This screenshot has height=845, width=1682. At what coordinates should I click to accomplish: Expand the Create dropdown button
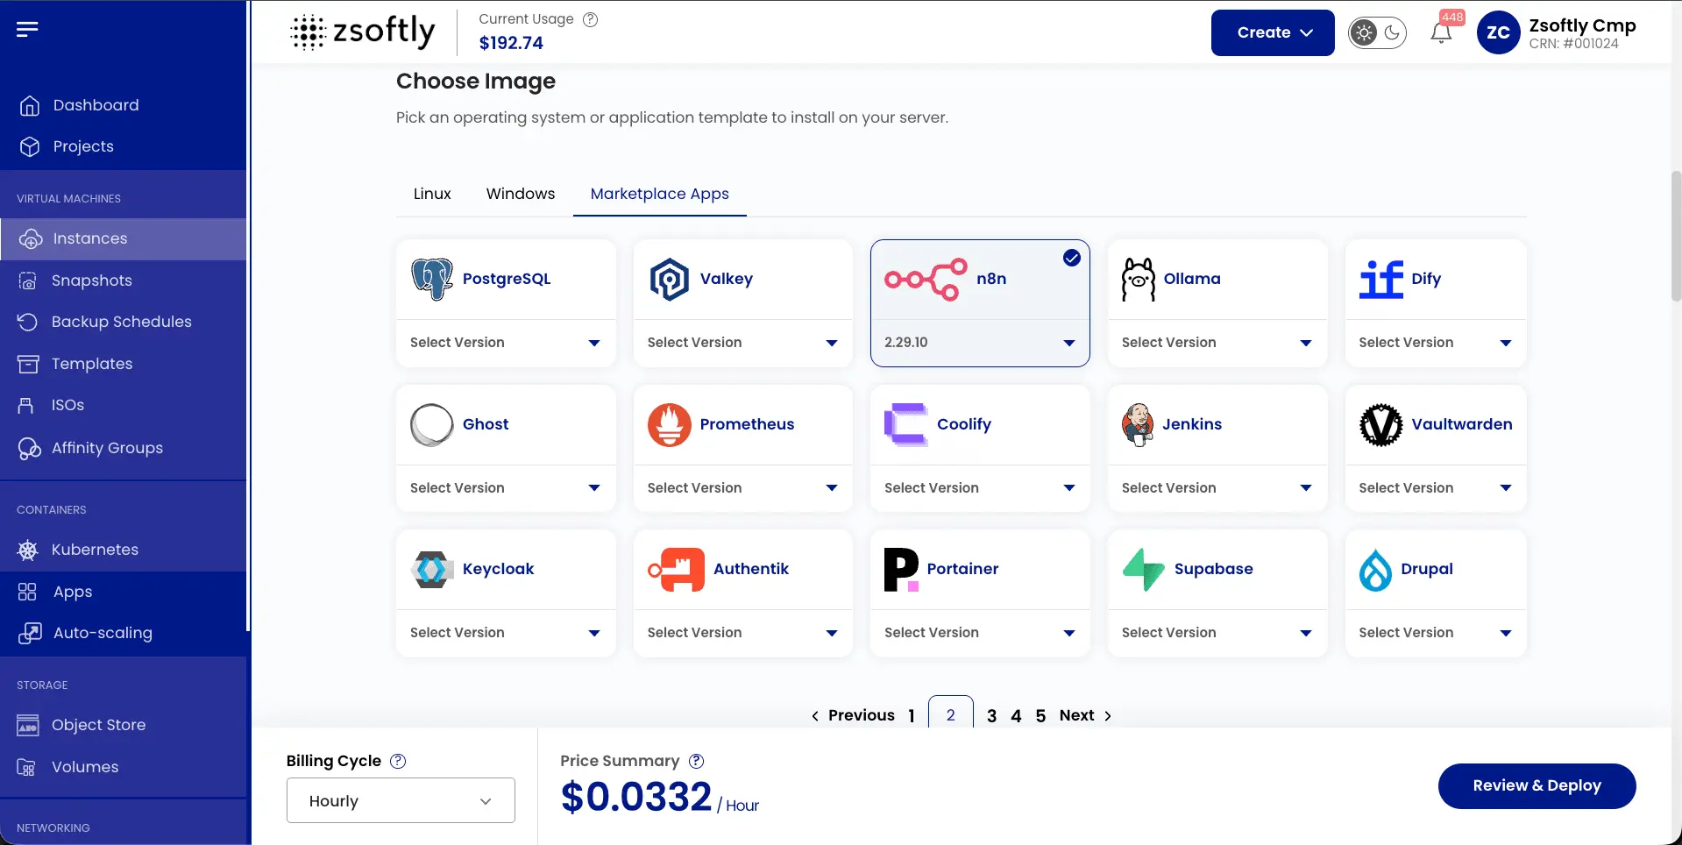pos(1273,32)
